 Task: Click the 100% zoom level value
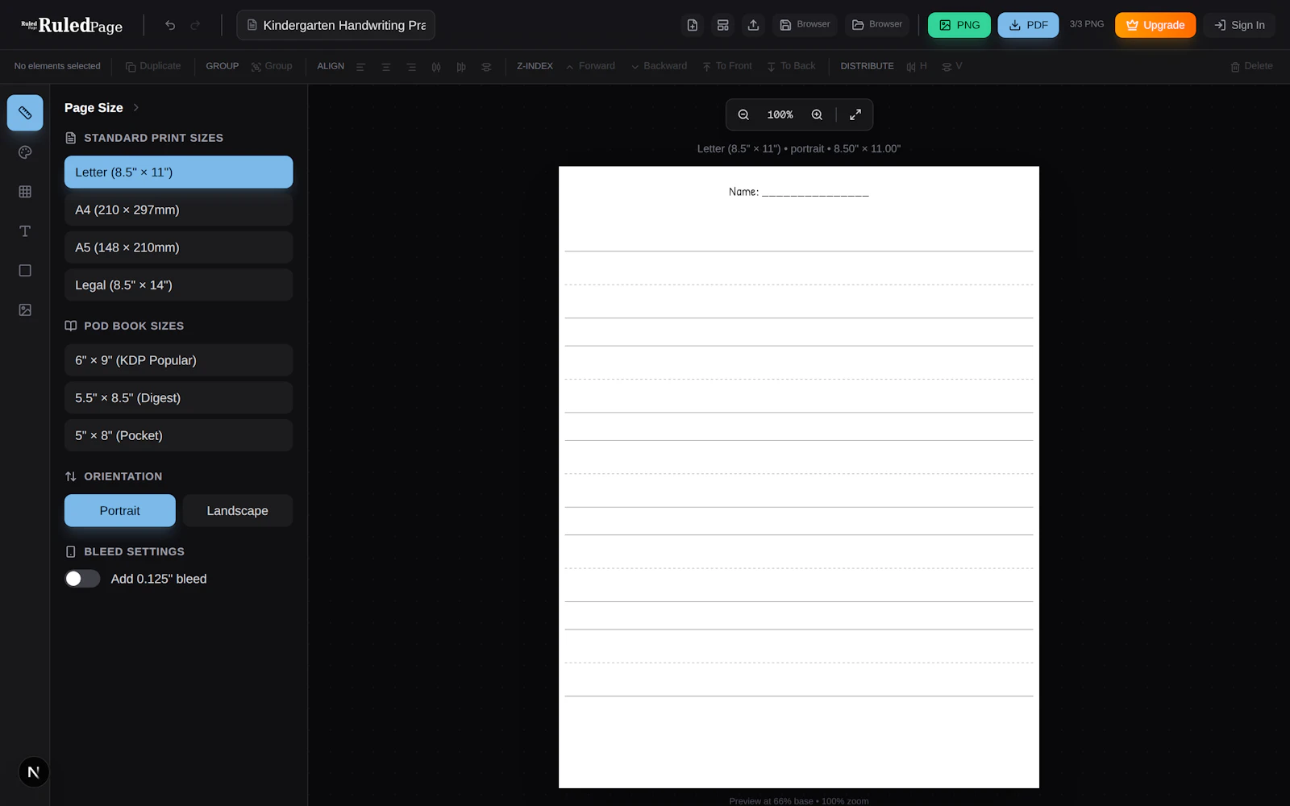[x=780, y=114]
